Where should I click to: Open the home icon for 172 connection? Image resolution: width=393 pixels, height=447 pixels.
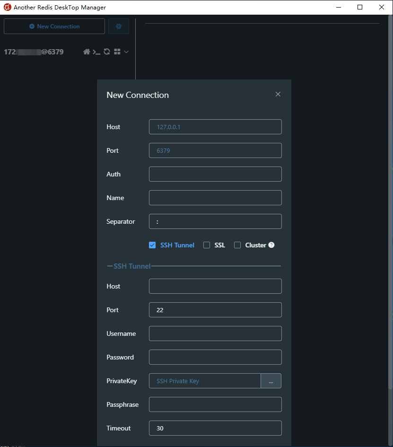tap(87, 52)
